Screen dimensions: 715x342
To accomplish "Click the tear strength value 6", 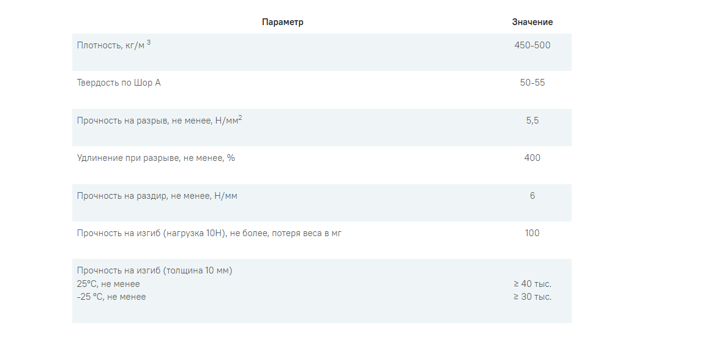I will (532, 196).
